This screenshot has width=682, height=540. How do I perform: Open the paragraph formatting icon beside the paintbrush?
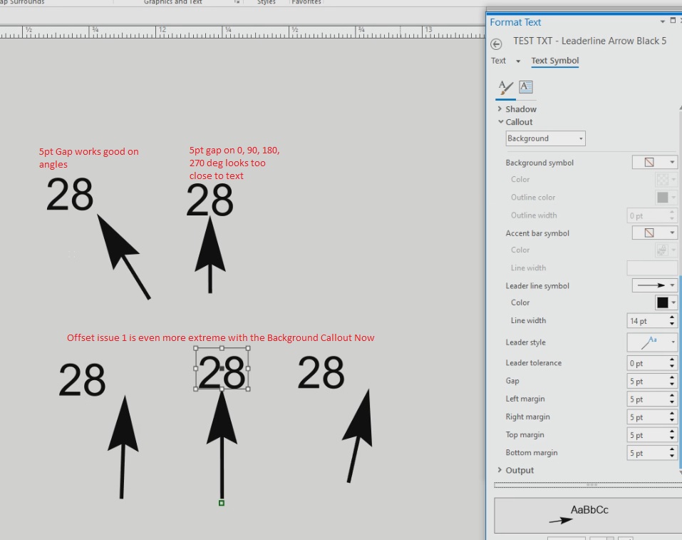coord(525,87)
